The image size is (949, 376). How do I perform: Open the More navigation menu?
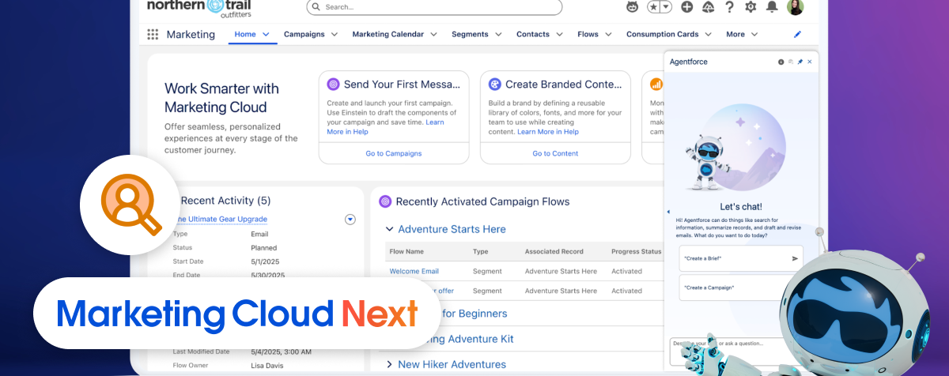[x=742, y=35]
